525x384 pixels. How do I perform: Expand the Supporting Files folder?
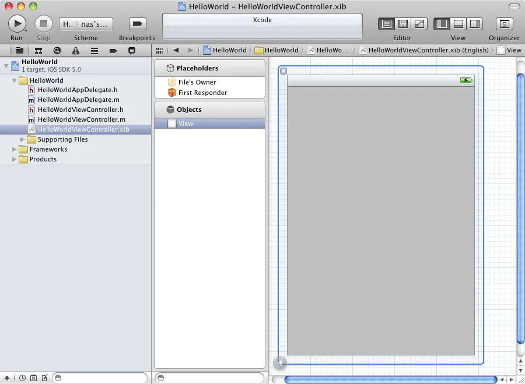[23, 139]
